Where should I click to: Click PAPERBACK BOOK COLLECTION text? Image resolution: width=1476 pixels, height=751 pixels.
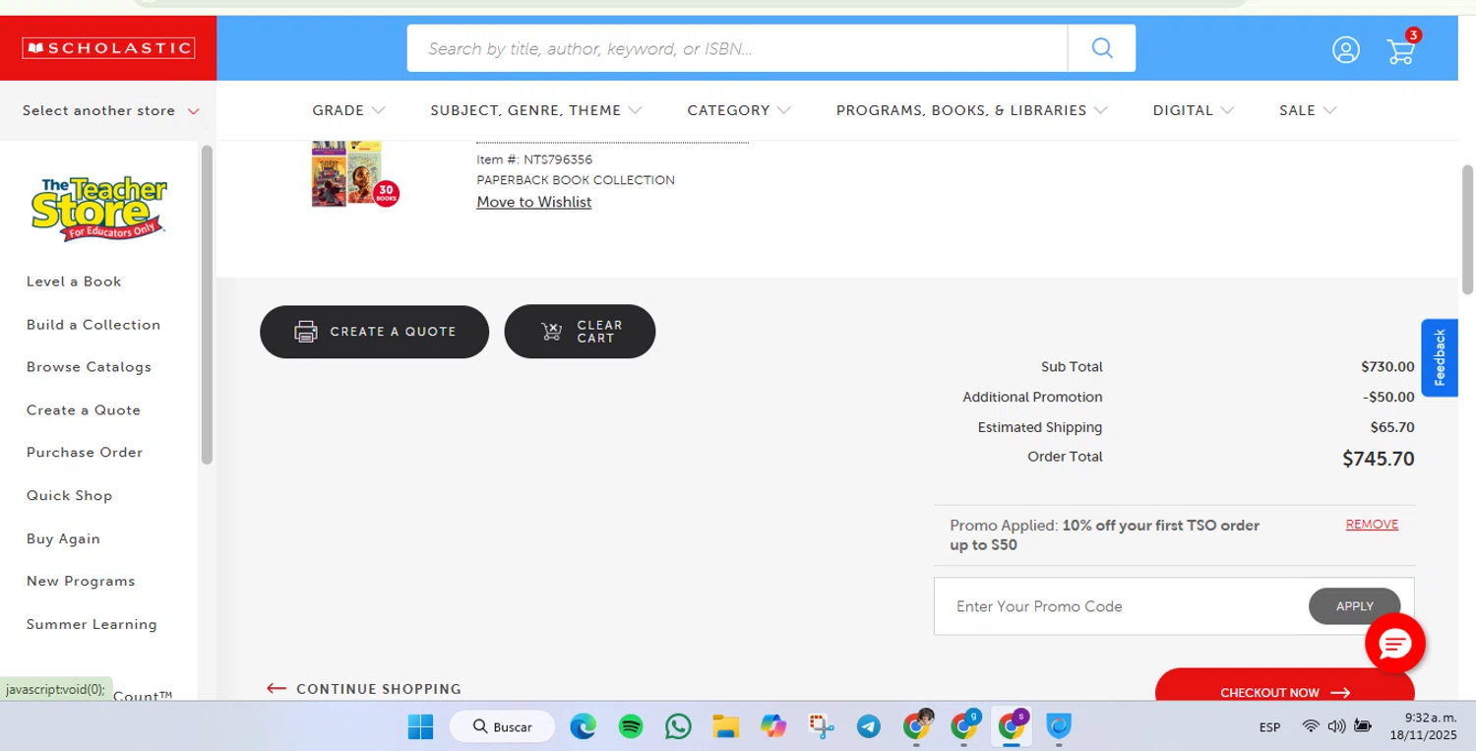pyautogui.click(x=576, y=180)
